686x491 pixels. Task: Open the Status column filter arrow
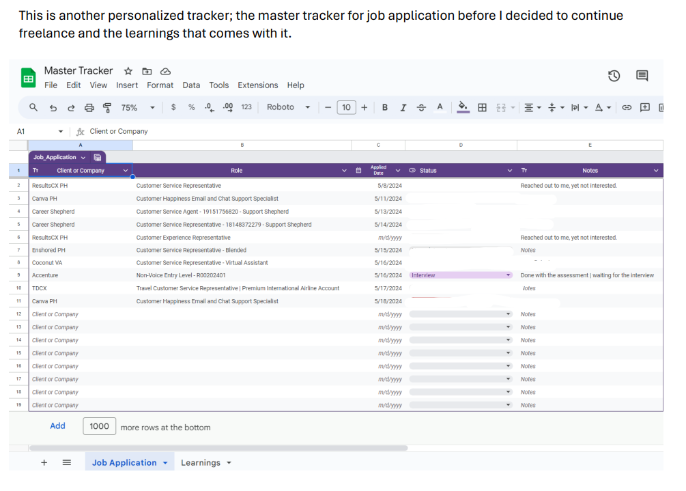pyautogui.click(x=510, y=171)
